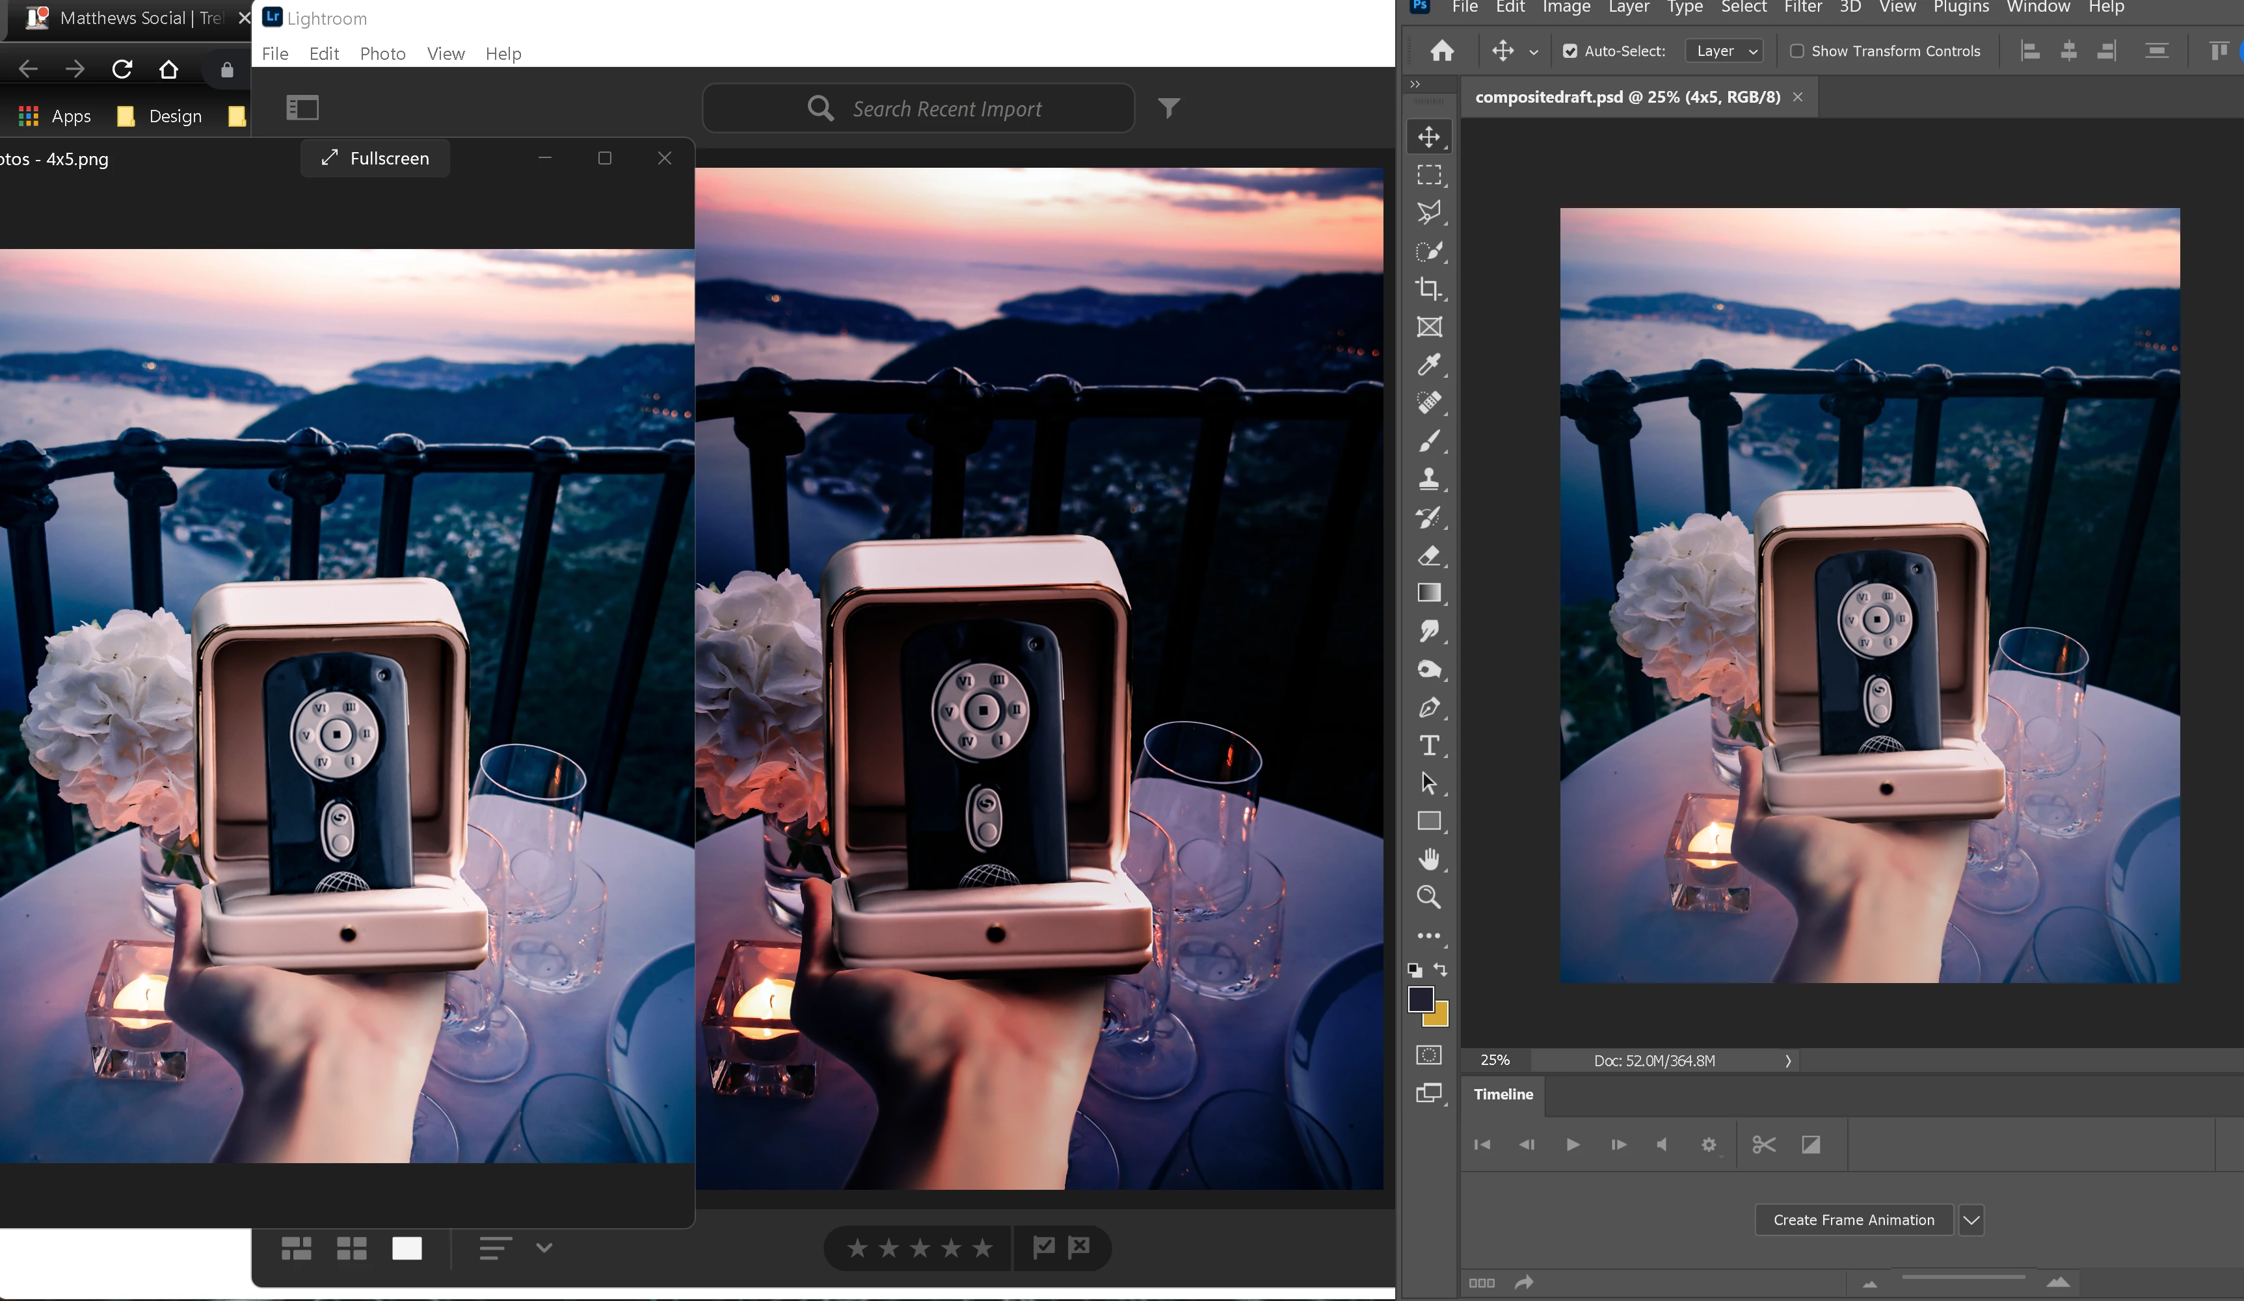The height and width of the screenshot is (1301, 2244).
Task: Uncheck the Auto-Select checkbox
Action: [x=1570, y=51]
